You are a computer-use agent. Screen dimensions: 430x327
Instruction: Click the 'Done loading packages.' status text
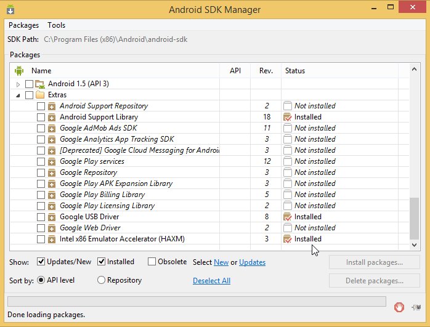[46, 315]
